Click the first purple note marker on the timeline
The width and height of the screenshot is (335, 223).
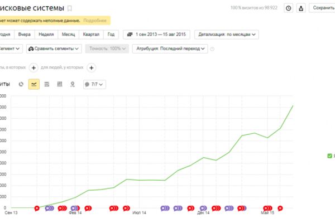pos(48,209)
